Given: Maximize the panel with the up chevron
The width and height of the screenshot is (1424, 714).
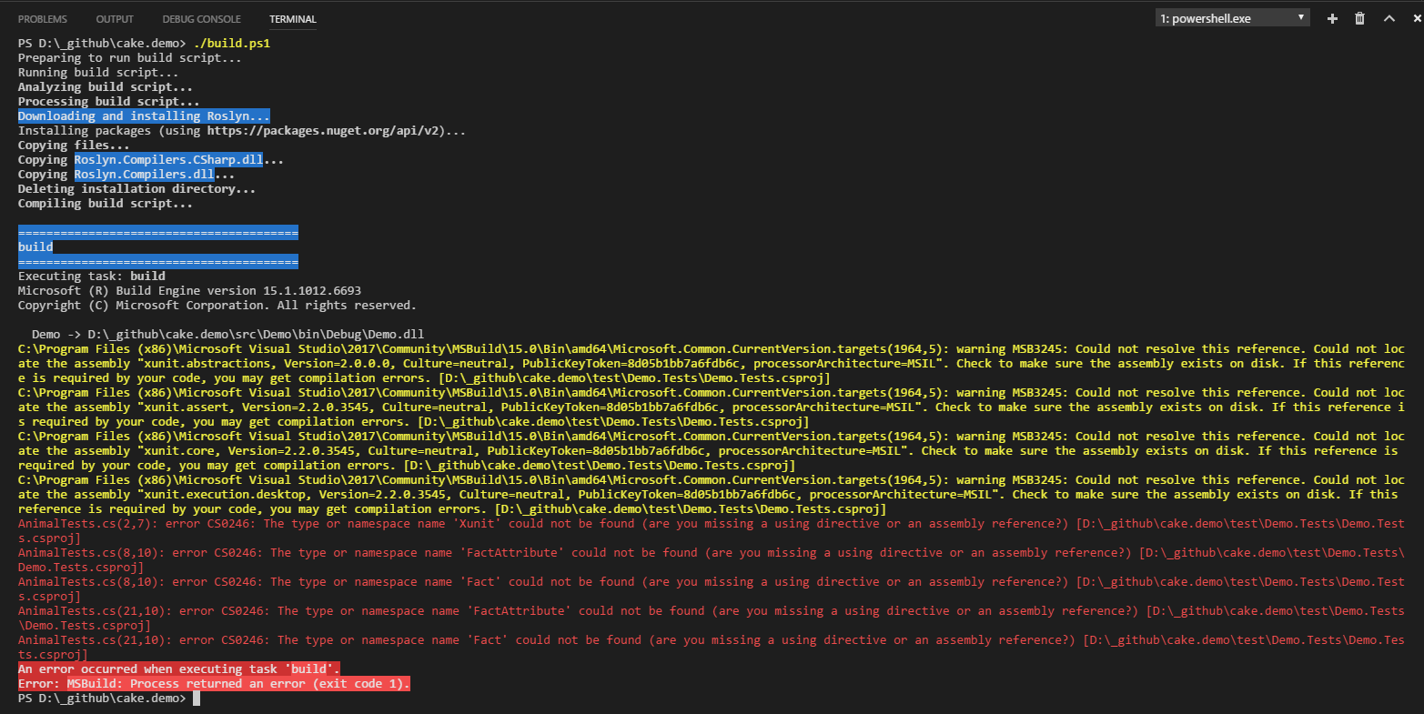Looking at the screenshot, I should 1389,18.
